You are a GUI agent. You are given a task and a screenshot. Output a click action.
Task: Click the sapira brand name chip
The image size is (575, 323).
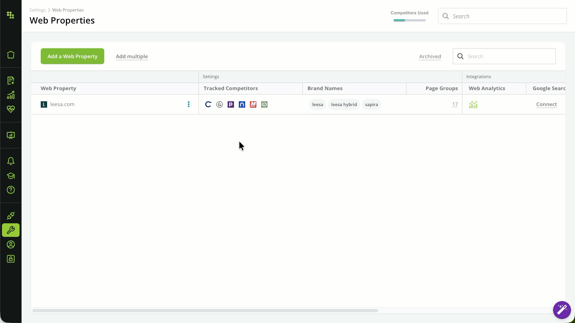371,104
